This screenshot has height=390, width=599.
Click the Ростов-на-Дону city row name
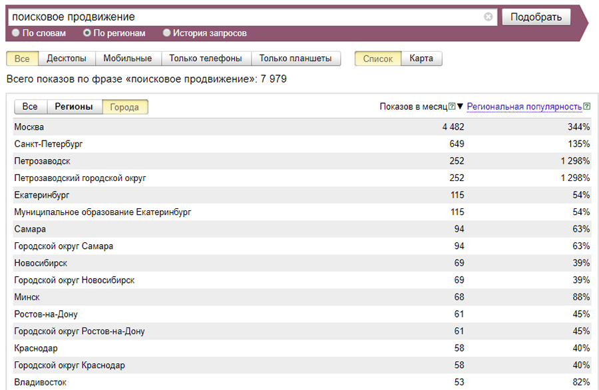point(46,314)
